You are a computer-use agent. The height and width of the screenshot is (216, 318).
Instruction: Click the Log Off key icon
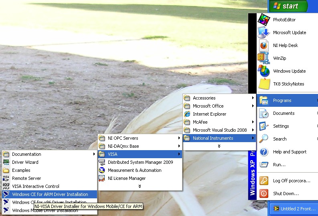(263, 181)
